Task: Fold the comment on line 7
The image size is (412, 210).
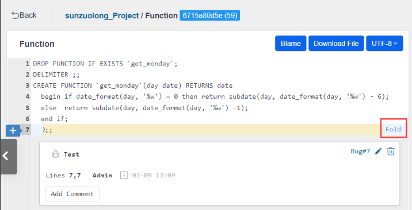Action: coord(393,129)
